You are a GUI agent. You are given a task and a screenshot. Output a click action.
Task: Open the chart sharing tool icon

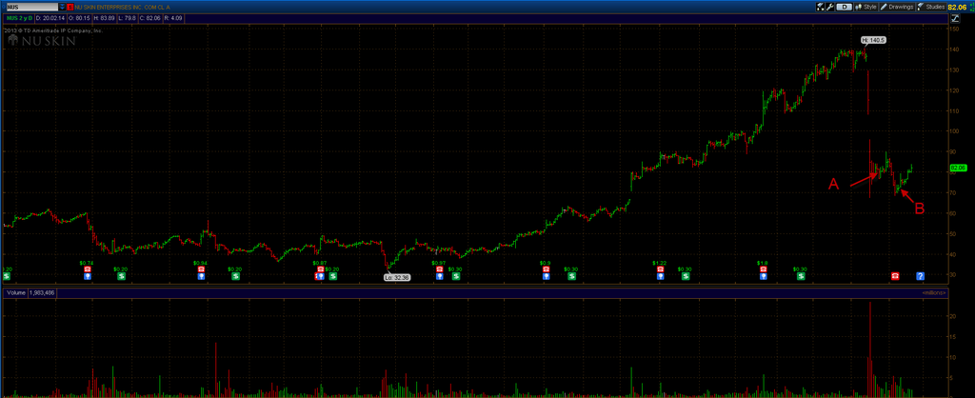click(820, 7)
